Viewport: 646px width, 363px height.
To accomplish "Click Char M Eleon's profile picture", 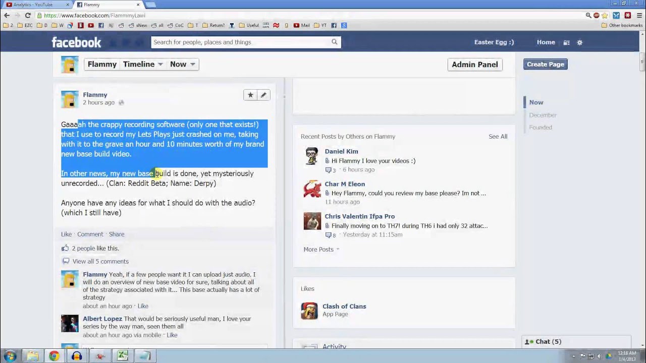I will click(312, 189).
